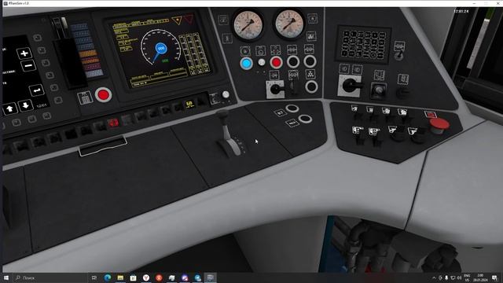This screenshot has height=283, width=503.
Task: Push the first black ring button right of red
Action: pos(293,61)
